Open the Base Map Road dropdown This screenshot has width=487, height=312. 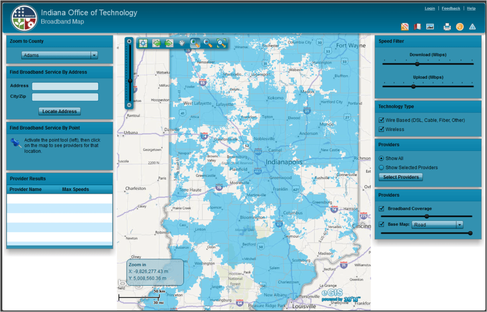click(x=438, y=224)
